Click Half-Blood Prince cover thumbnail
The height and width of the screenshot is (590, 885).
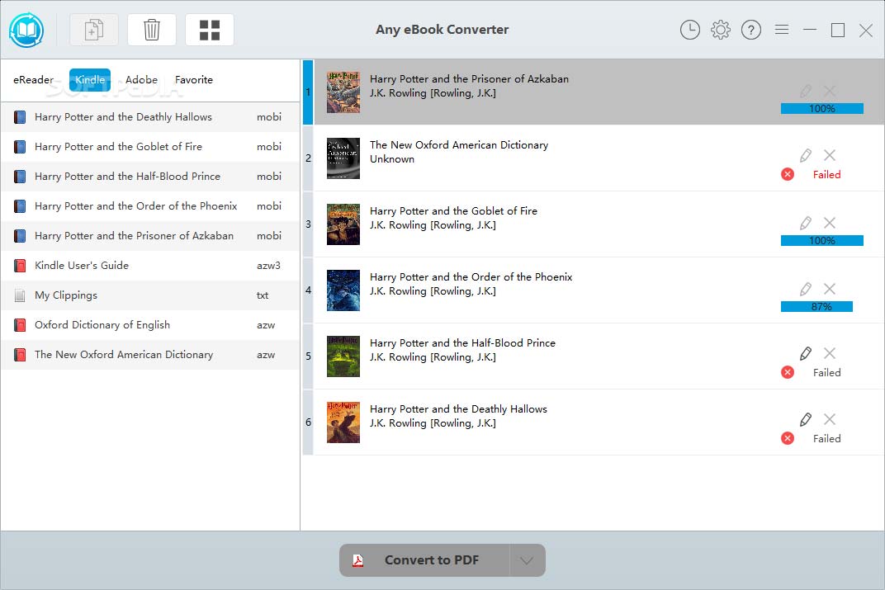pyautogui.click(x=343, y=356)
